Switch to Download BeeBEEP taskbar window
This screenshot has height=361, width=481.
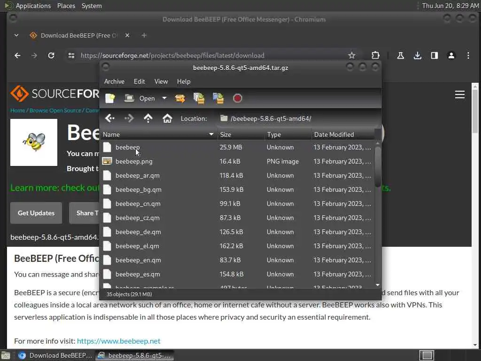[x=54, y=355]
